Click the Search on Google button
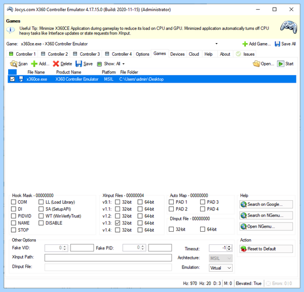The width and height of the screenshot is (304, 292). [266, 204]
